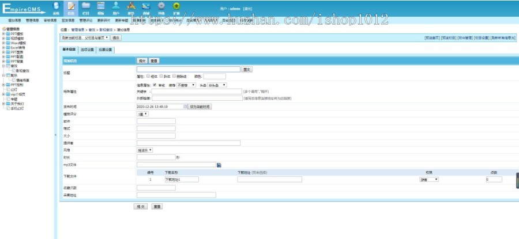Expand the vip介绍页 tree node

click(3, 94)
